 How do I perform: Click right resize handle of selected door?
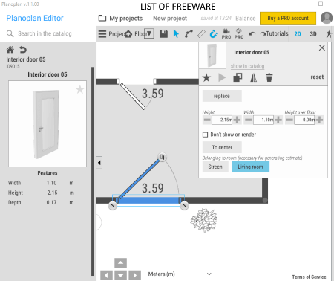[184, 206]
